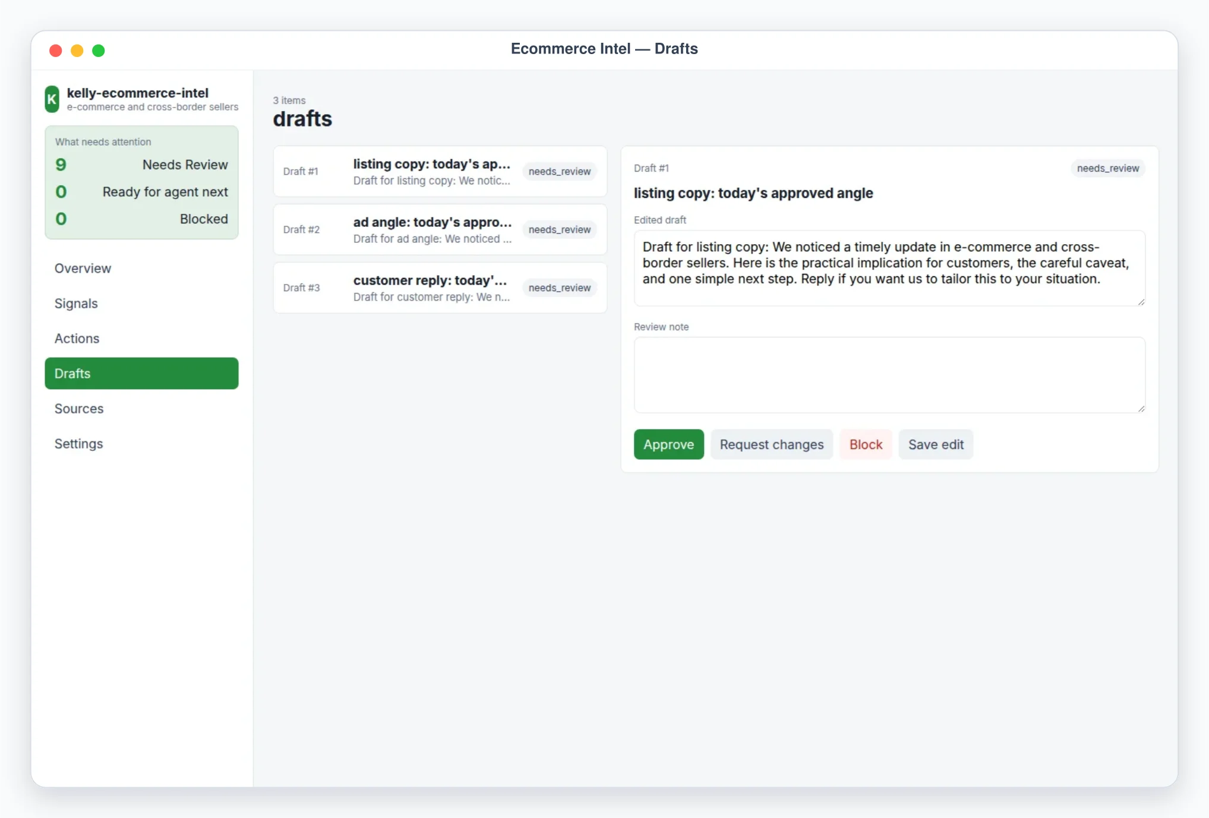The width and height of the screenshot is (1209, 818).
Task: Click into the Review note field
Action: 889,375
